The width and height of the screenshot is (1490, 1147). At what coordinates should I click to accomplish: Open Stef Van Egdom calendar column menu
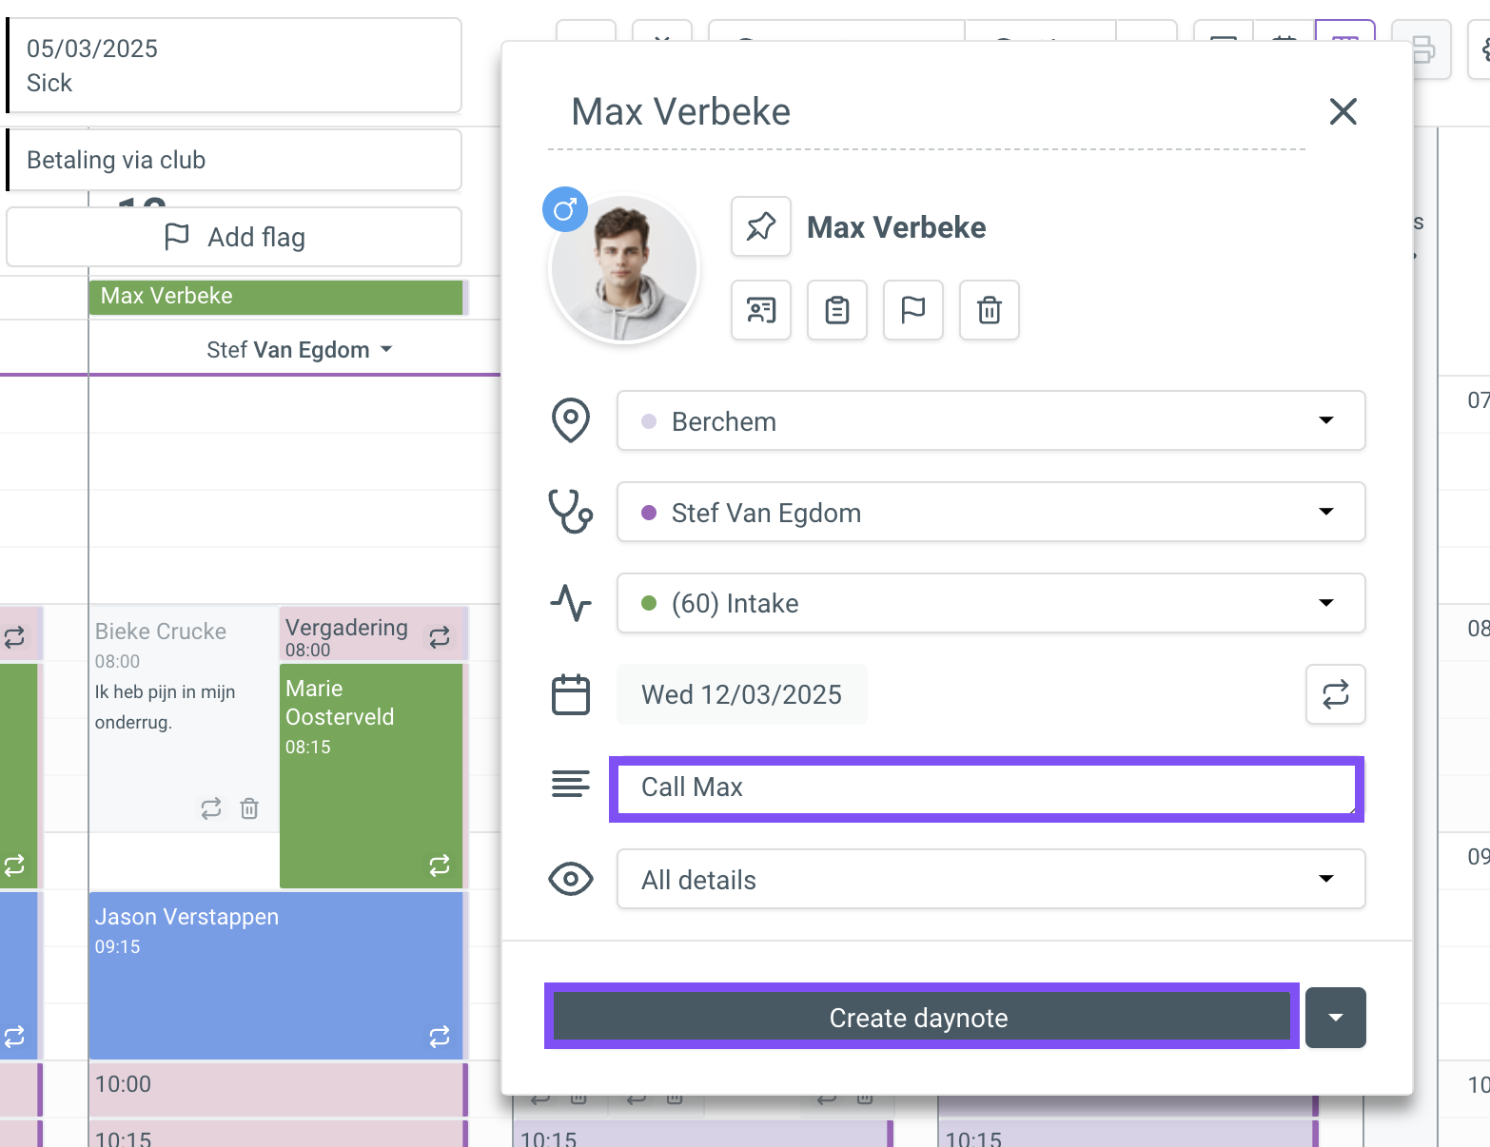(x=299, y=350)
